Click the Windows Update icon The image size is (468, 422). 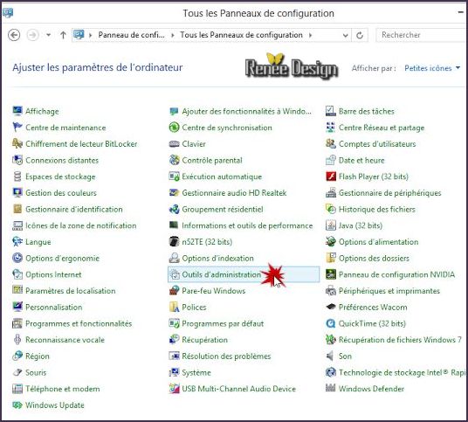click(x=17, y=405)
